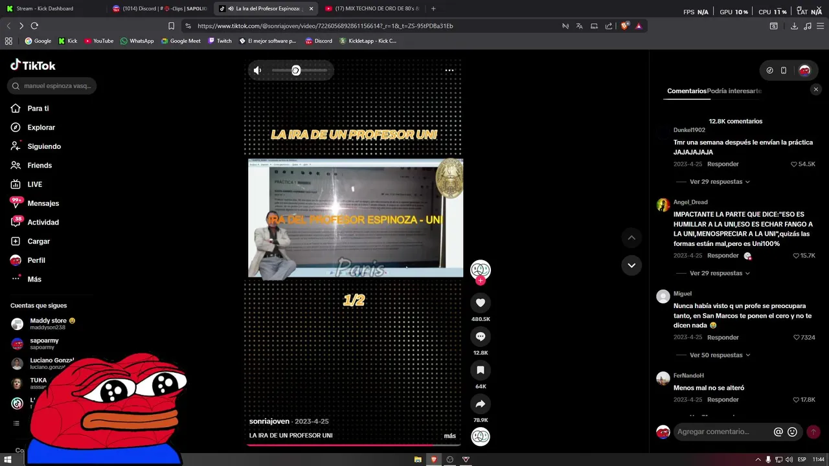This screenshot has width=829, height=466.
Task: Open File Explorer on taskbar
Action: pos(418,460)
